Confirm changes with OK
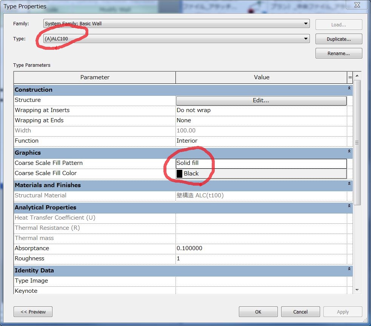 [x=258, y=312]
